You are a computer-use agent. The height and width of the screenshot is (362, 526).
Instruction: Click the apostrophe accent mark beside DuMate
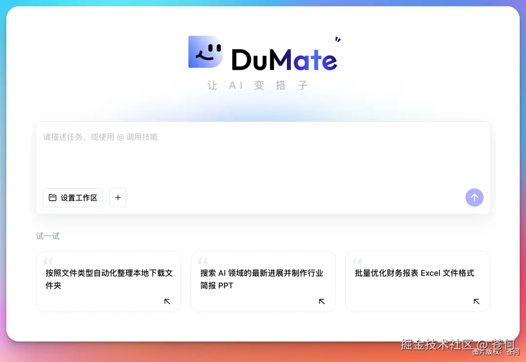click(338, 38)
